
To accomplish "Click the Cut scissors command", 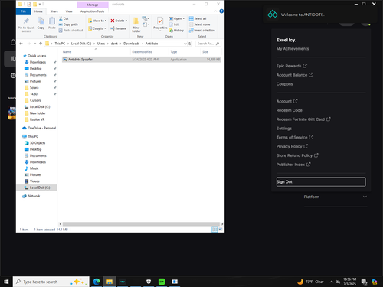I will (x=64, y=18).
